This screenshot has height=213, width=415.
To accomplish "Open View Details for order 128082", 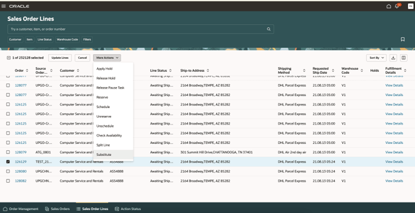I will [x=394, y=181].
